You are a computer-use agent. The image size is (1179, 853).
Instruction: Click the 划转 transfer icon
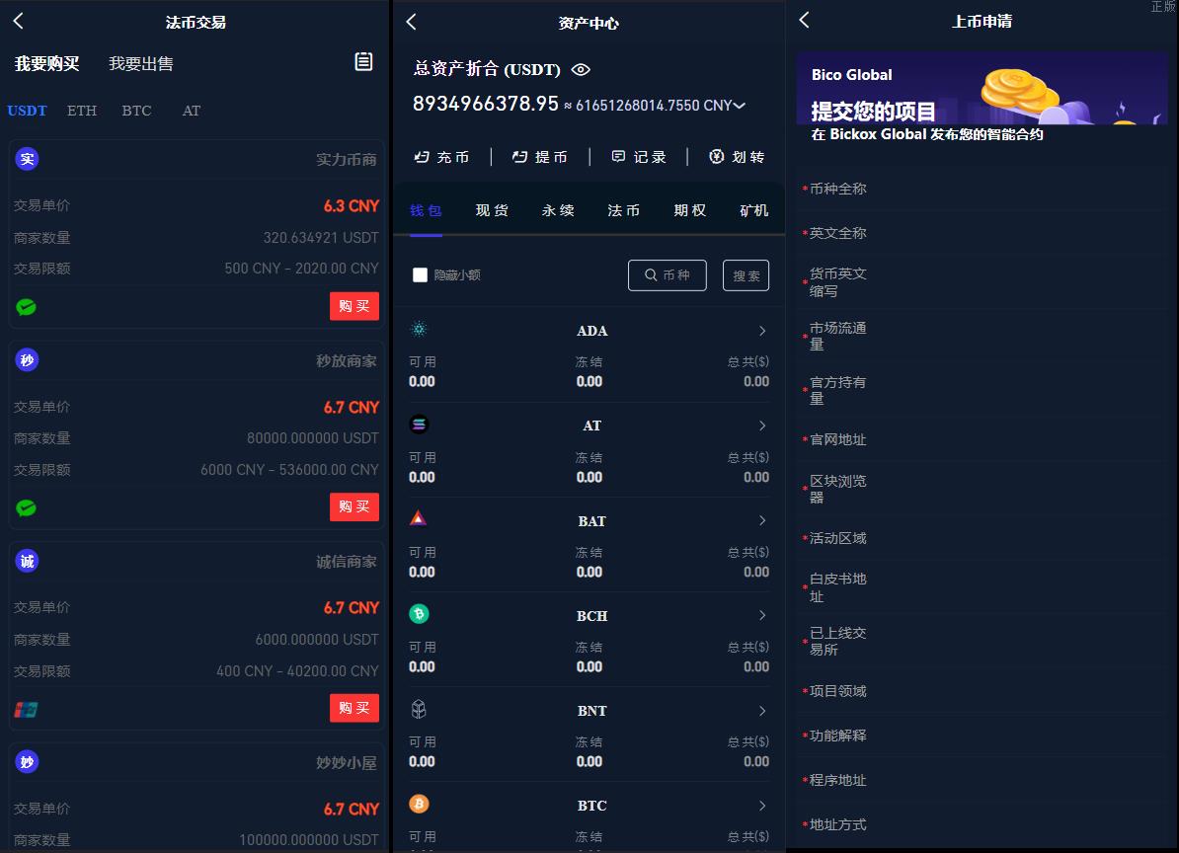tap(717, 157)
